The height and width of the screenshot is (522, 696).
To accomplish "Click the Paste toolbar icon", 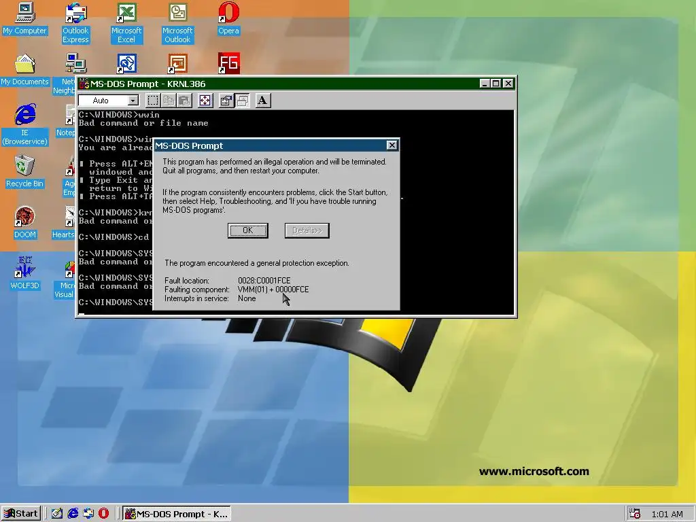I will coord(184,101).
